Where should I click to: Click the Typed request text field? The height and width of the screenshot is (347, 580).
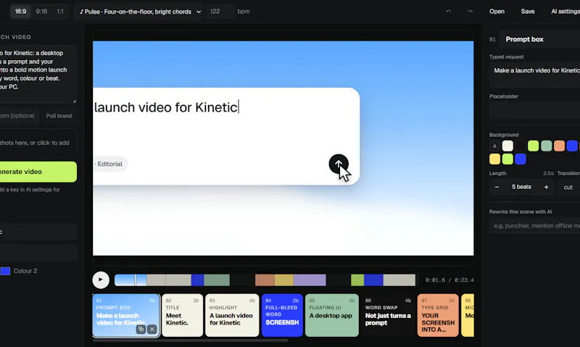[534, 75]
